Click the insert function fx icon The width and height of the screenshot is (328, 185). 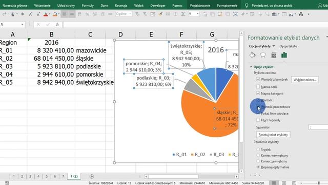pos(57,25)
